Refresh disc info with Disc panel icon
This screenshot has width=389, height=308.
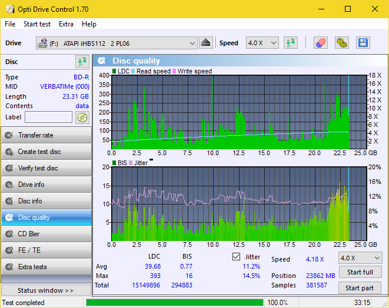click(x=82, y=62)
